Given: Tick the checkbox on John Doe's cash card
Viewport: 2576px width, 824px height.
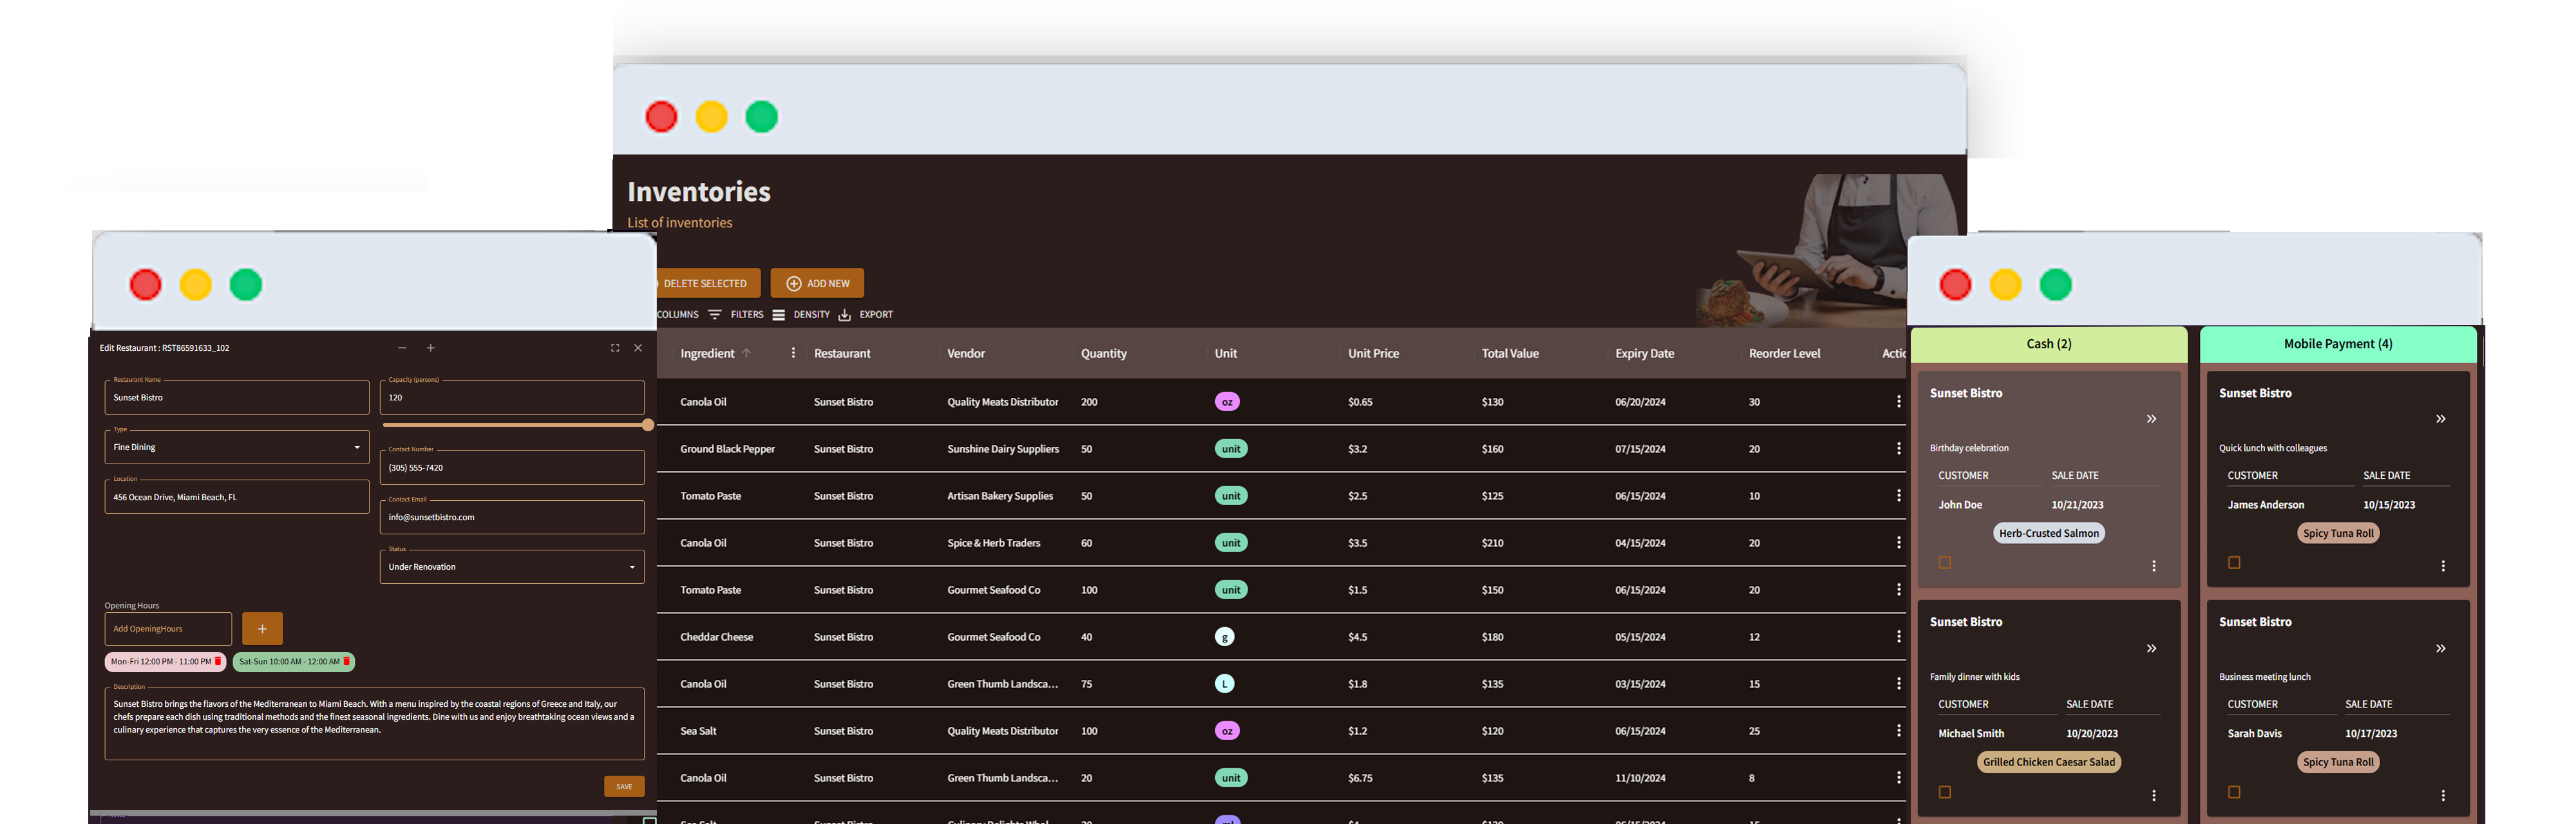Looking at the screenshot, I should 1944,563.
